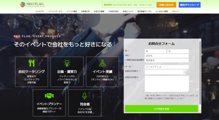
Task: Open the お問合せ内容① dropdown
Action: click(165, 72)
